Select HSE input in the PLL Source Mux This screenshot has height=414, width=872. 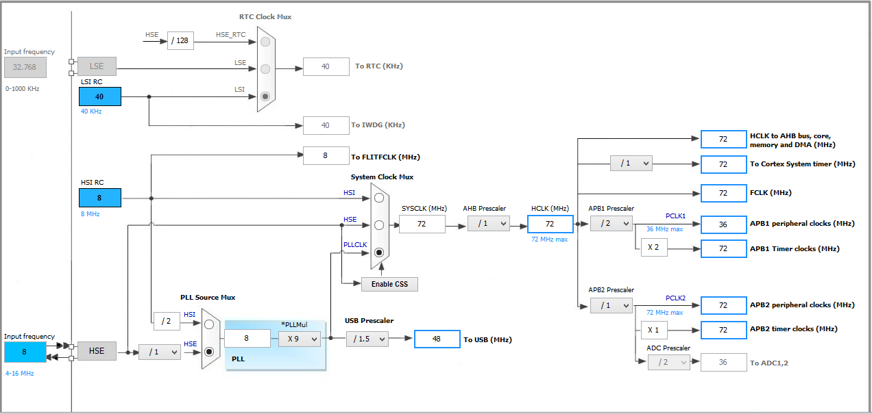pos(210,353)
